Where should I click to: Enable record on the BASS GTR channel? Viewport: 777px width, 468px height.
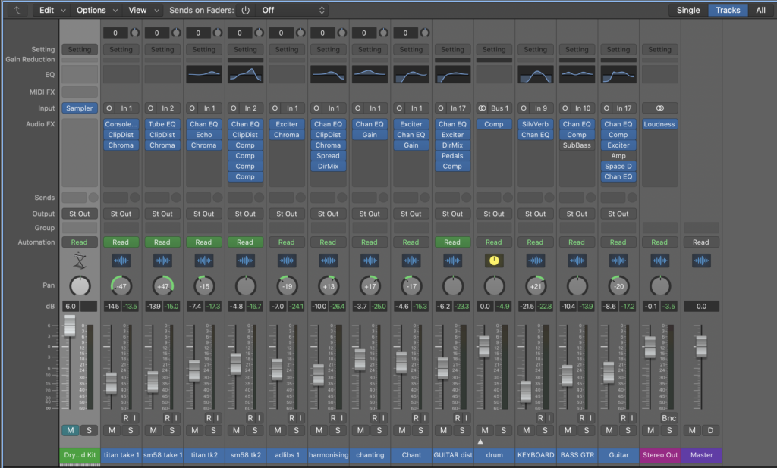click(580, 417)
